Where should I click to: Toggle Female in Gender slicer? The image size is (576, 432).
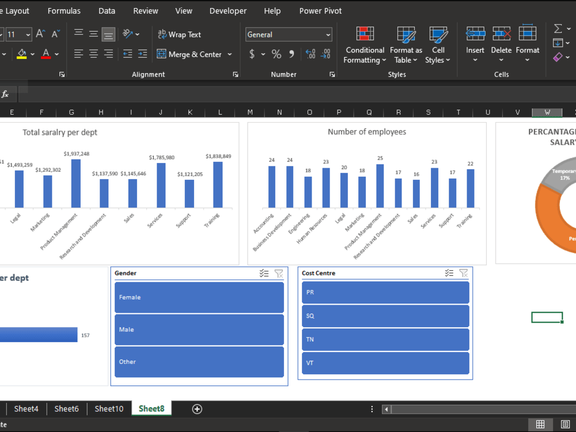(x=199, y=297)
